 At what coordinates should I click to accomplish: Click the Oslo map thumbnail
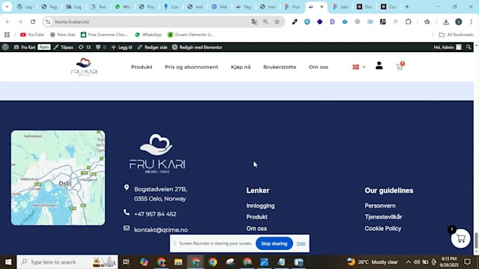point(58,177)
